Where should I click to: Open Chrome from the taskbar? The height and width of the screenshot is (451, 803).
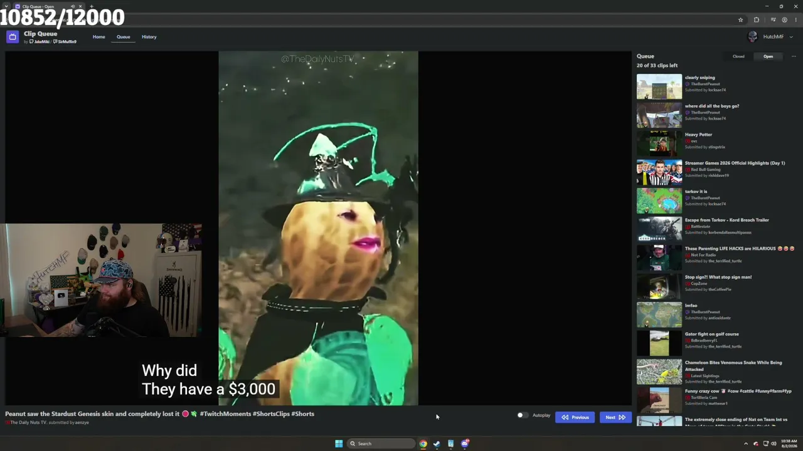tap(423, 443)
